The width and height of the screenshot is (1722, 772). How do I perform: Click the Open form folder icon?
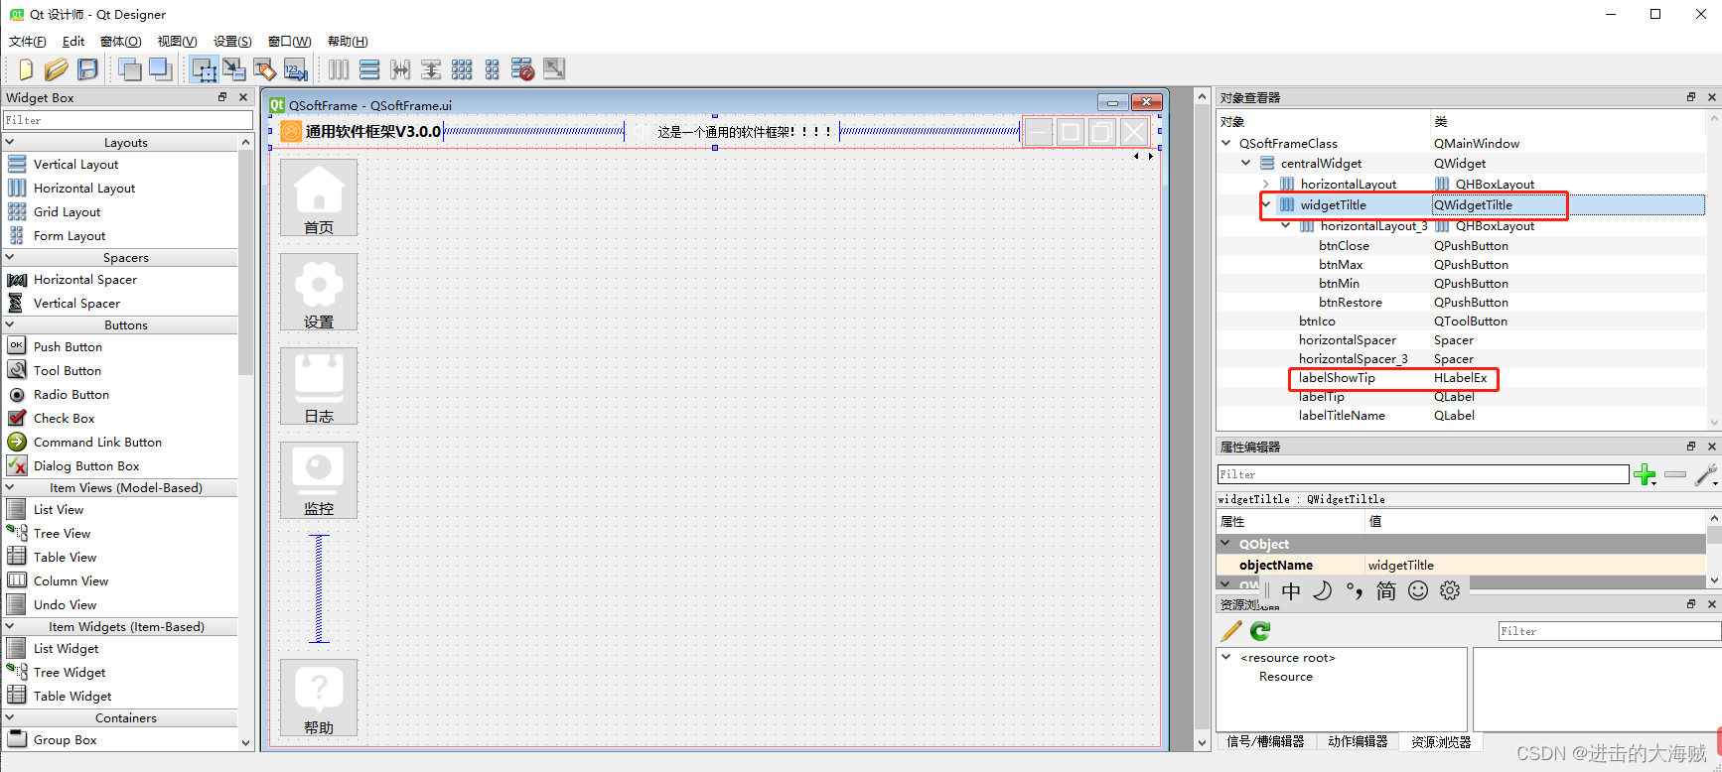coord(57,69)
